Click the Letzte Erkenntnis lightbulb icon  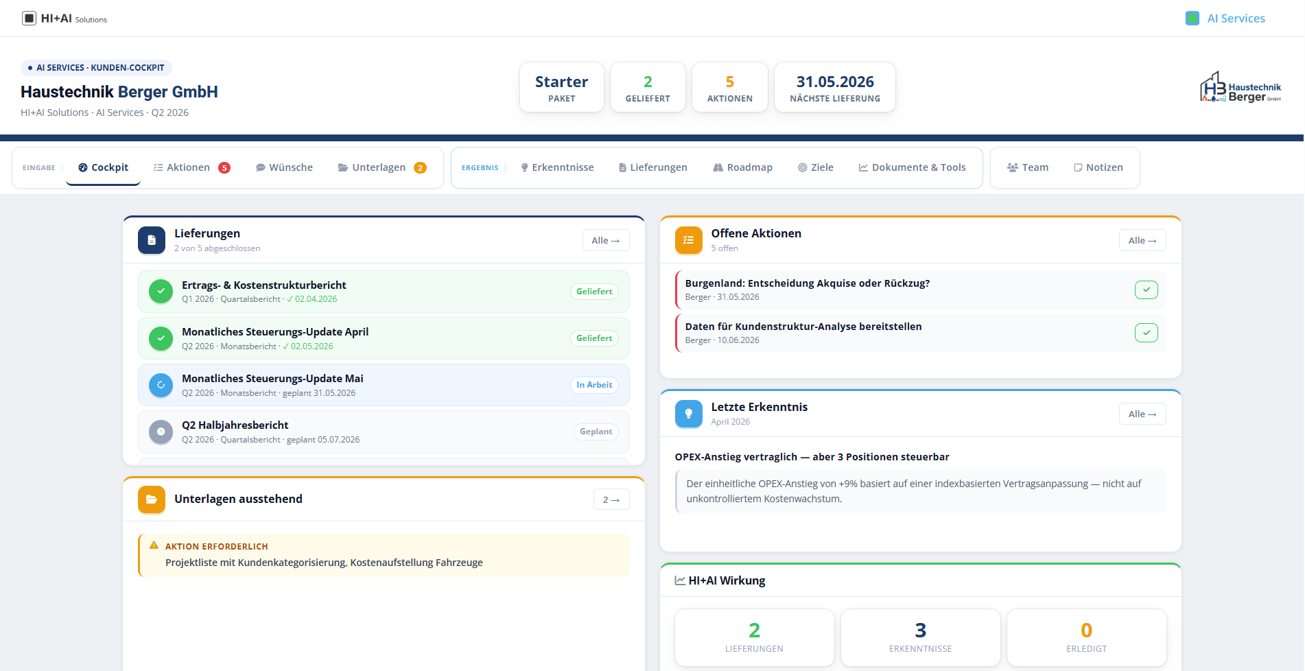pyautogui.click(x=688, y=414)
